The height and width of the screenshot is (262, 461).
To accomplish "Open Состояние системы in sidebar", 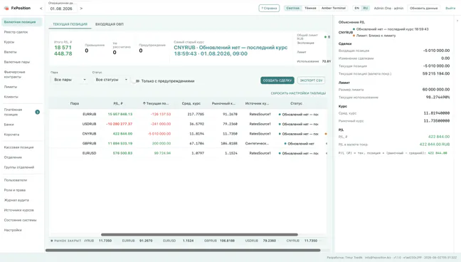I will tap(22, 220).
